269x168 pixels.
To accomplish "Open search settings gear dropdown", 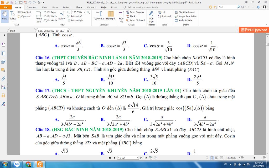I will click(x=243, y=7).
